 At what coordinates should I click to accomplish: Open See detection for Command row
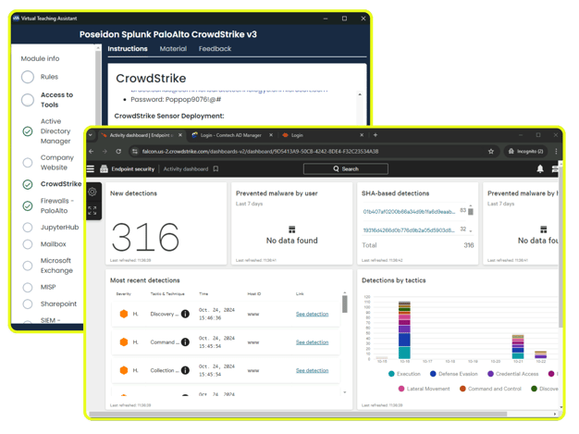tap(312, 342)
